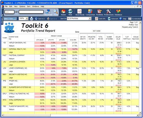Click INTEL CORPORATION name

17,100
